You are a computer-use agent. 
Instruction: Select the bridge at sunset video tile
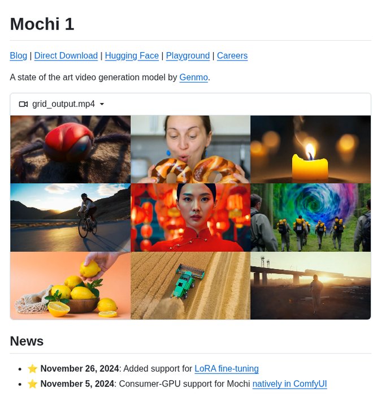pyautogui.click(x=311, y=286)
